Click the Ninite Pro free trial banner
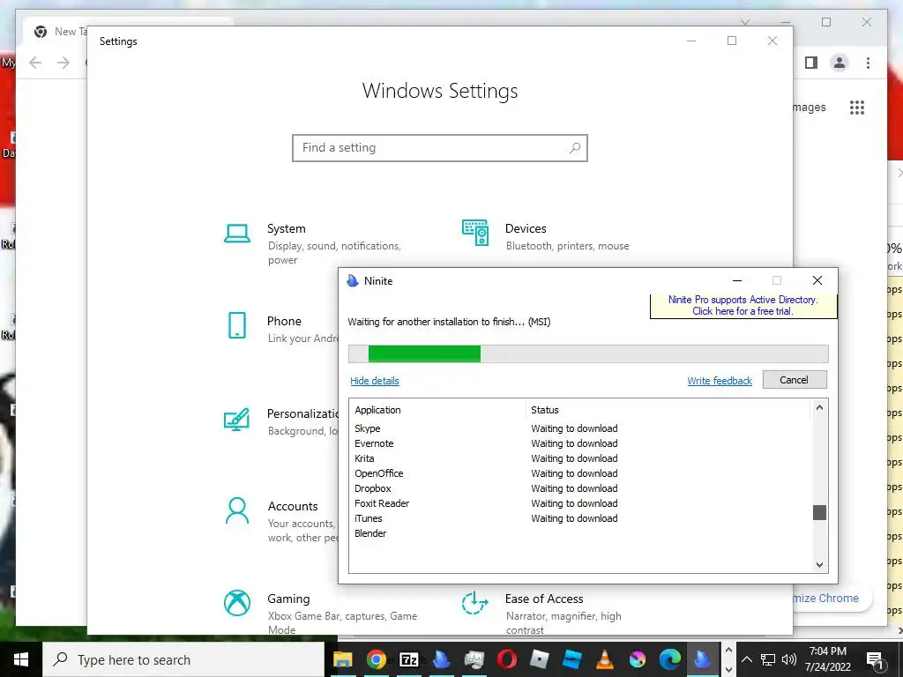The height and width of the screenshot is (677, 903). click(743, 306)
